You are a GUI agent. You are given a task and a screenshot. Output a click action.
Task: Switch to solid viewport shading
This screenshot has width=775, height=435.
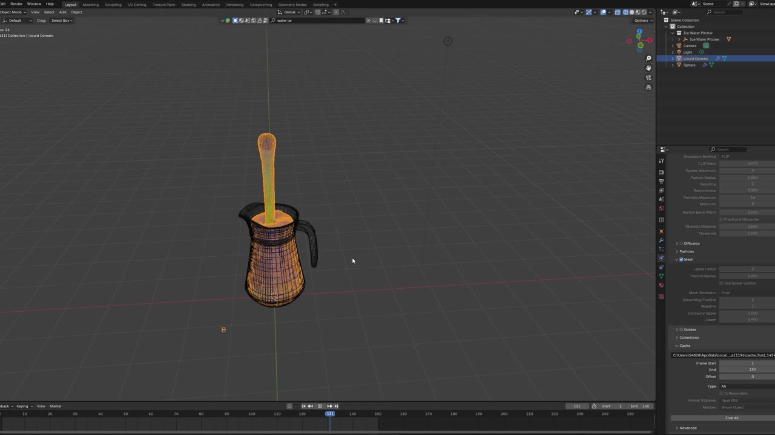point(632,12)
